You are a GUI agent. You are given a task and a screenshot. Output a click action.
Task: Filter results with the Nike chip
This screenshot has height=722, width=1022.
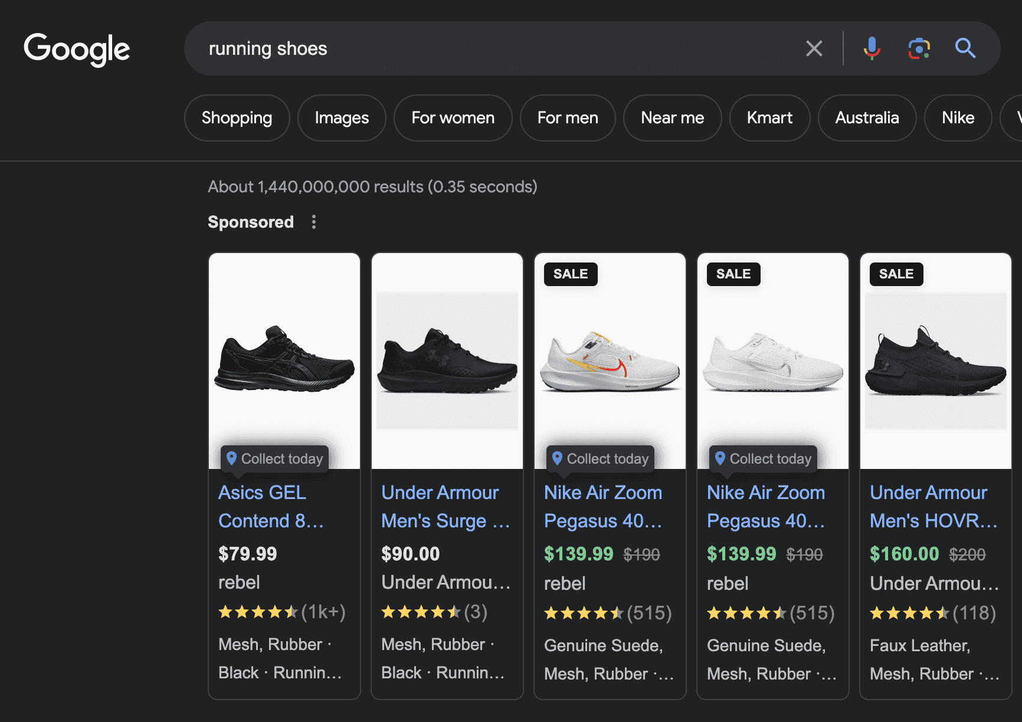click(x=957, y=118)
